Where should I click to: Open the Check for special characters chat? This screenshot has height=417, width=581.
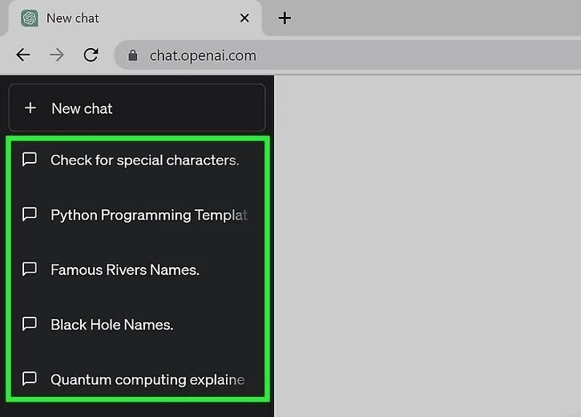(x=144, y=160)
